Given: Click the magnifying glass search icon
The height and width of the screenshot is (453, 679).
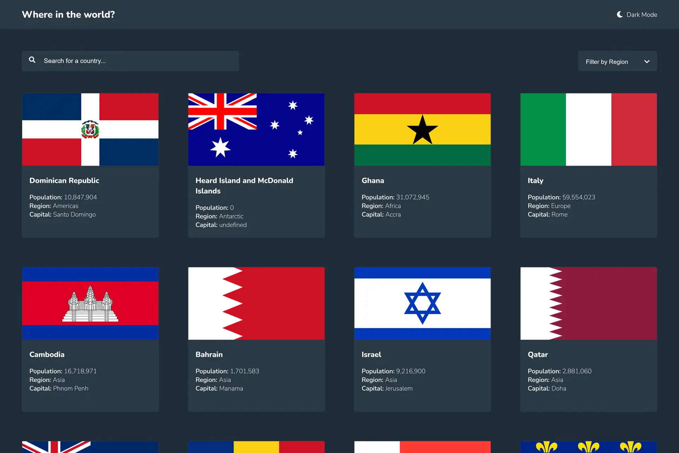Looking at the screenshot, I should point(32,60).
